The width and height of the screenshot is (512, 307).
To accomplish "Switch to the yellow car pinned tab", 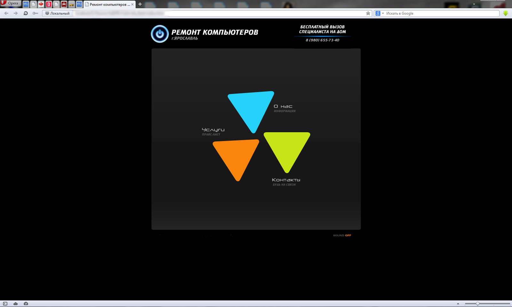I will [x=72, y=4].
